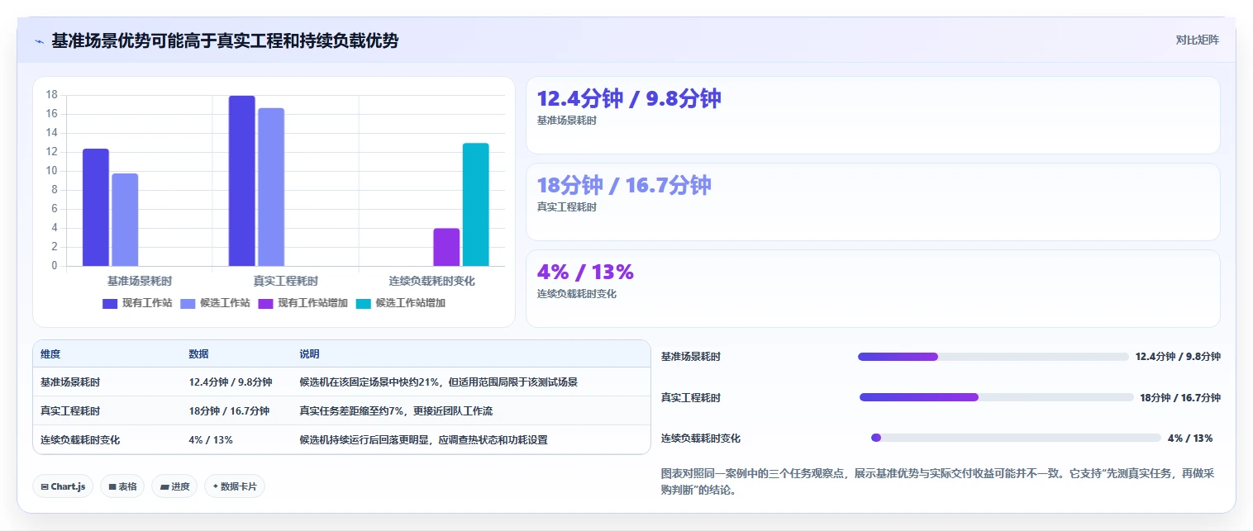Select the 数据卡片 chip
Screen dimensions: 1253x531
(235, 486)
